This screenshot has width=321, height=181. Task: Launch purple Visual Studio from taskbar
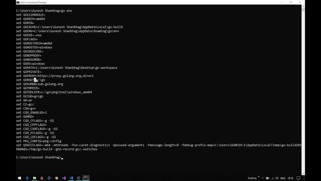(64, 178)
